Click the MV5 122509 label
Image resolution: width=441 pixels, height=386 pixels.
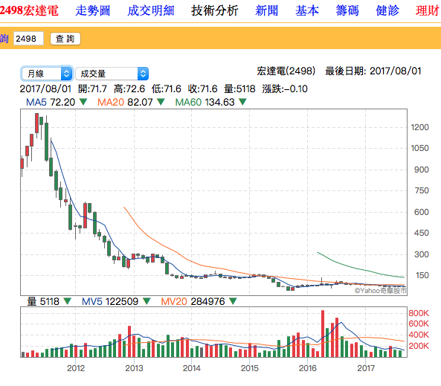click(110, 302)
